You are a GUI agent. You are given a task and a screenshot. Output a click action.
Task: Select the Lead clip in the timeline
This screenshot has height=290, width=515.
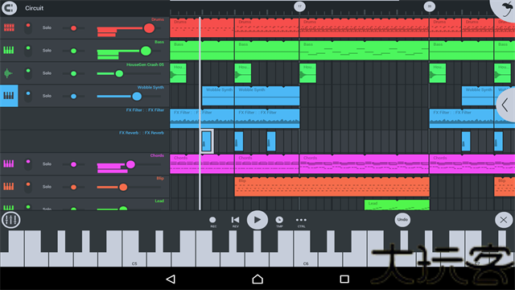(x=397, y=205)
